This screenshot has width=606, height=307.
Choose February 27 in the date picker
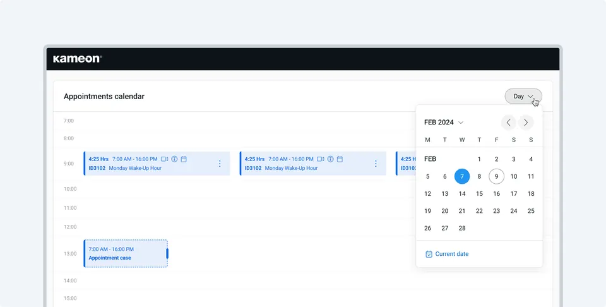coord(445,228)
